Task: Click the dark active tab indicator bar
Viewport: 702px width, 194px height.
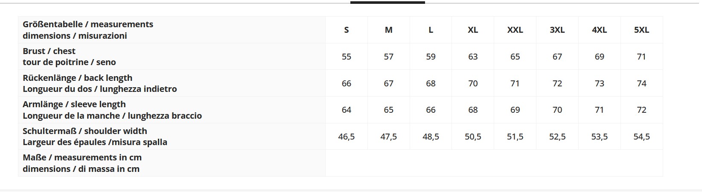Action: [387, 2]
